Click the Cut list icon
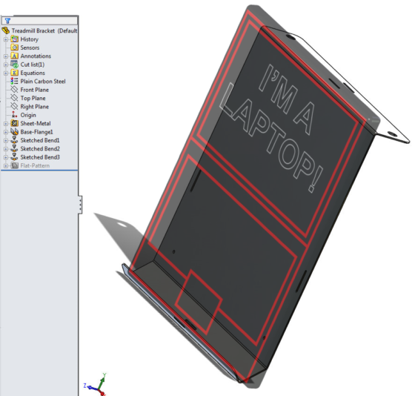 coord(14,65)
